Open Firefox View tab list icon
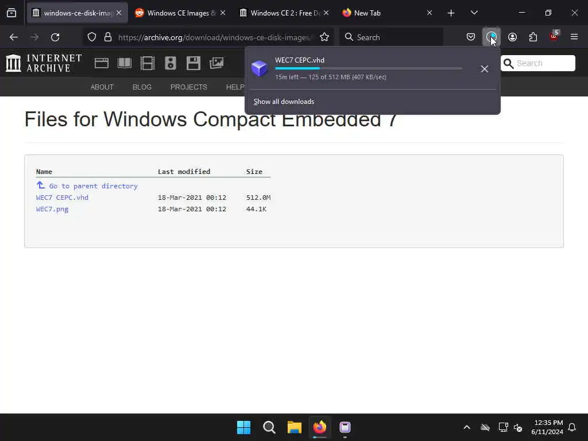Viewport: 588px width, 441px height. tap(11, 13)
